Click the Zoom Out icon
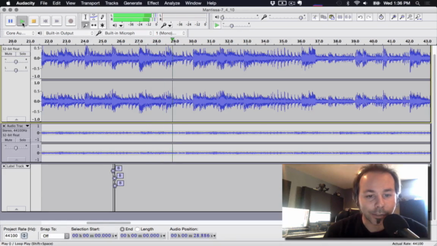Image resolution: width=437 pixels, height=246 pixels. [x=402, y=17]
